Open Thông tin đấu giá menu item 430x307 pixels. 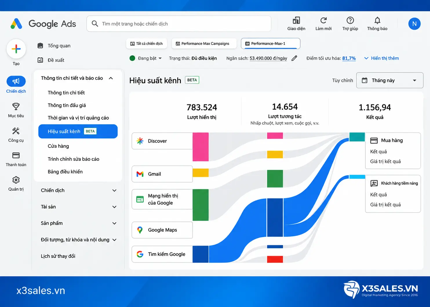pyautogui.click(x=67, y=105)
